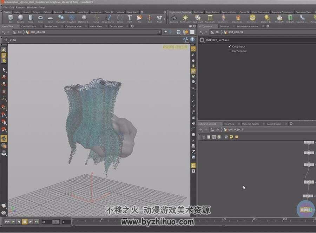Select the Tube shelf tool
Screen dimensions: 316x233
(x=31, y=19)
